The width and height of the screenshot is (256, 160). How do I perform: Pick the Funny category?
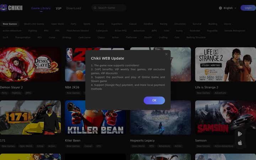click(179, 31)
